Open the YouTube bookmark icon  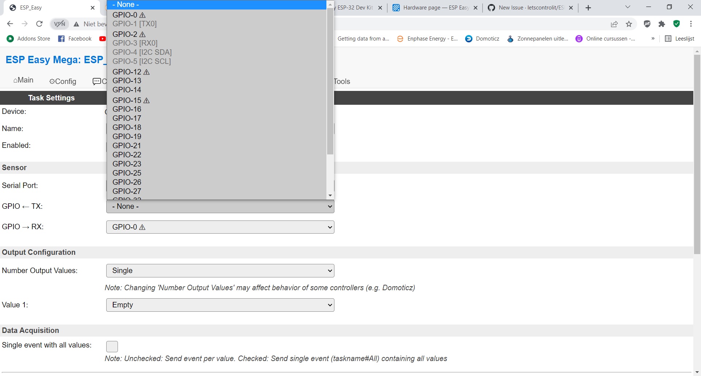(x=103, y=39)
